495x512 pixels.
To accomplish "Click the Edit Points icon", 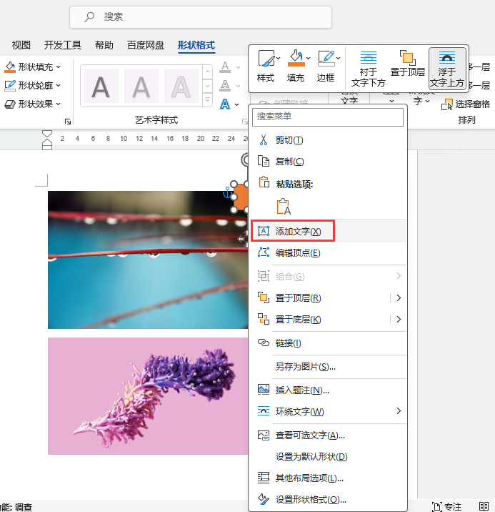I will point(264,252).
